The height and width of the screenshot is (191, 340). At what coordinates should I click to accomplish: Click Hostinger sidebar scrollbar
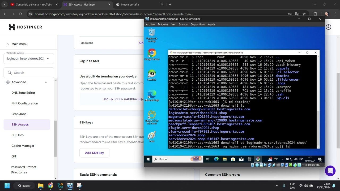56,138
